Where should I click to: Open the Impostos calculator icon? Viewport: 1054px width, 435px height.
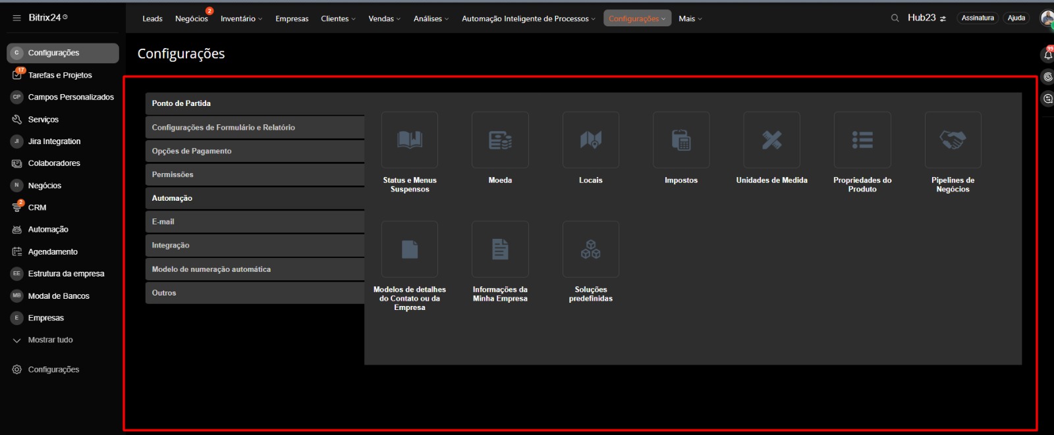(x=681, y=140)
